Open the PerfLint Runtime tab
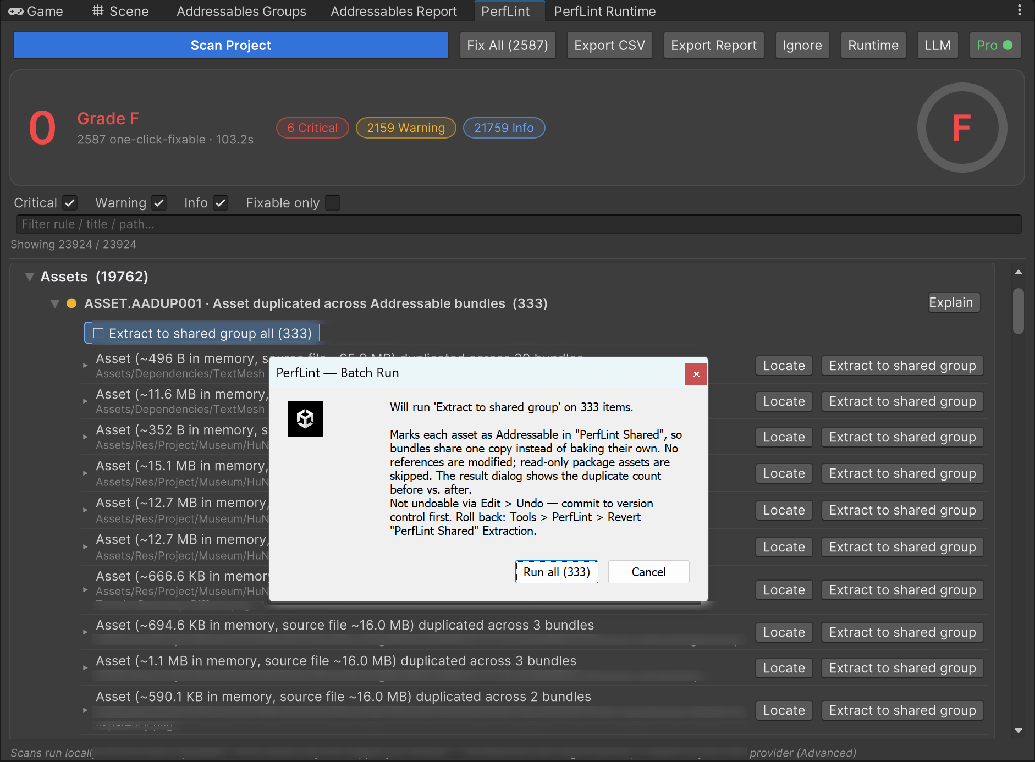The width and height of the screenshot is (1035, 762). click(x=604, y=11)
